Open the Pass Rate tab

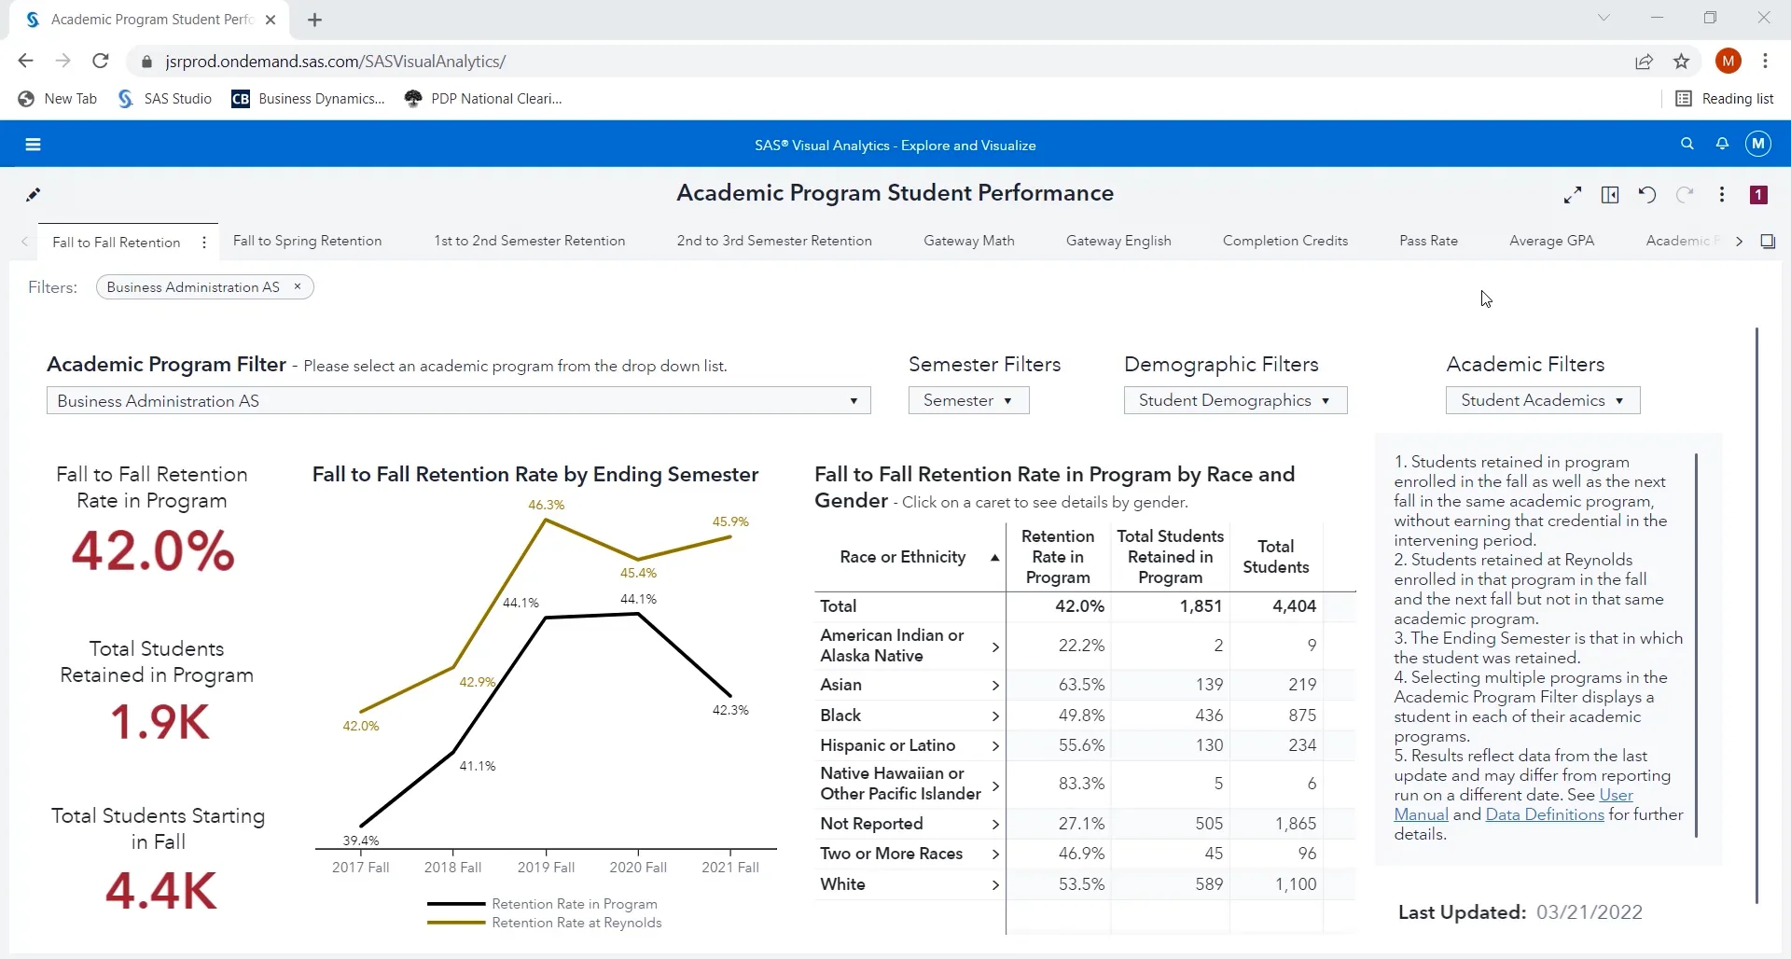(x=1428, y=241)
